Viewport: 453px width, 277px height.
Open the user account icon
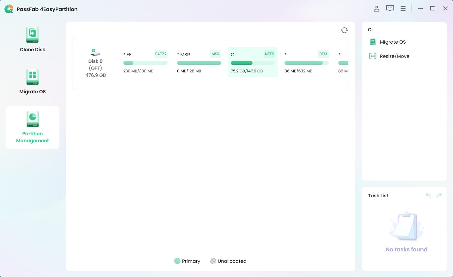[376, 9]
